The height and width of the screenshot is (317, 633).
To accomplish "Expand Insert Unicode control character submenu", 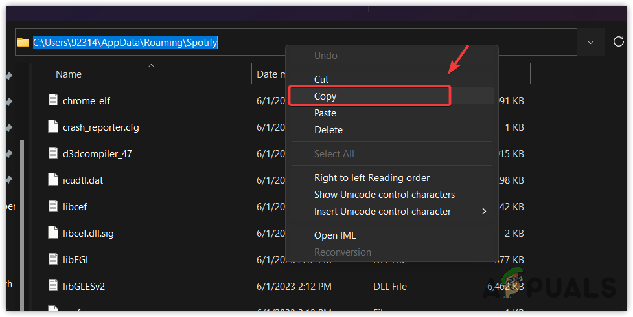I will pos(483,212).
